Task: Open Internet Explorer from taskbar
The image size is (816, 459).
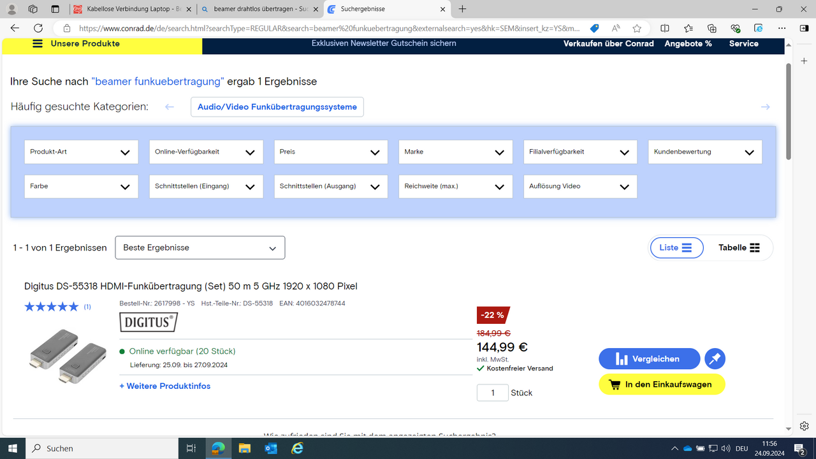Action: (297, 448)
